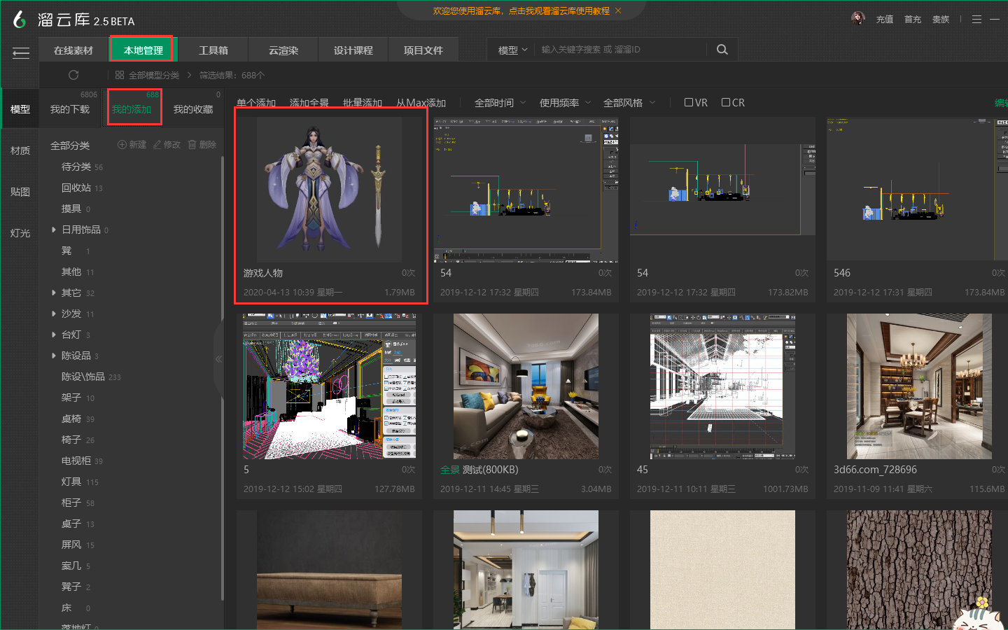Open the 测试(800KB) living room thumbnail
The width and height of the screenshot is (1008, 630).
click(x=526, y=386)
